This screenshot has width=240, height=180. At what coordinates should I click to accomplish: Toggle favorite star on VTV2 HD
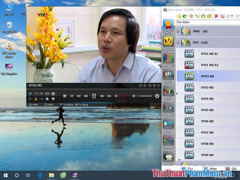[198, 72]
